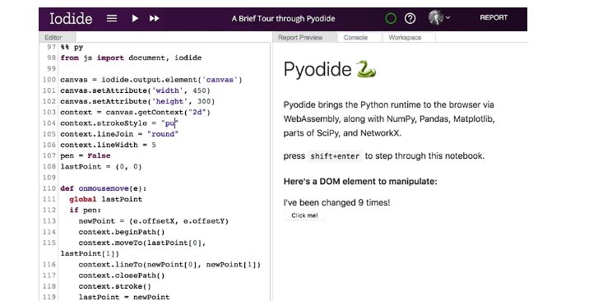The width and height of the screenshot is (589, 301).
Task: Click the 'shift+enter' code snippet text
Action: (334, 156)
